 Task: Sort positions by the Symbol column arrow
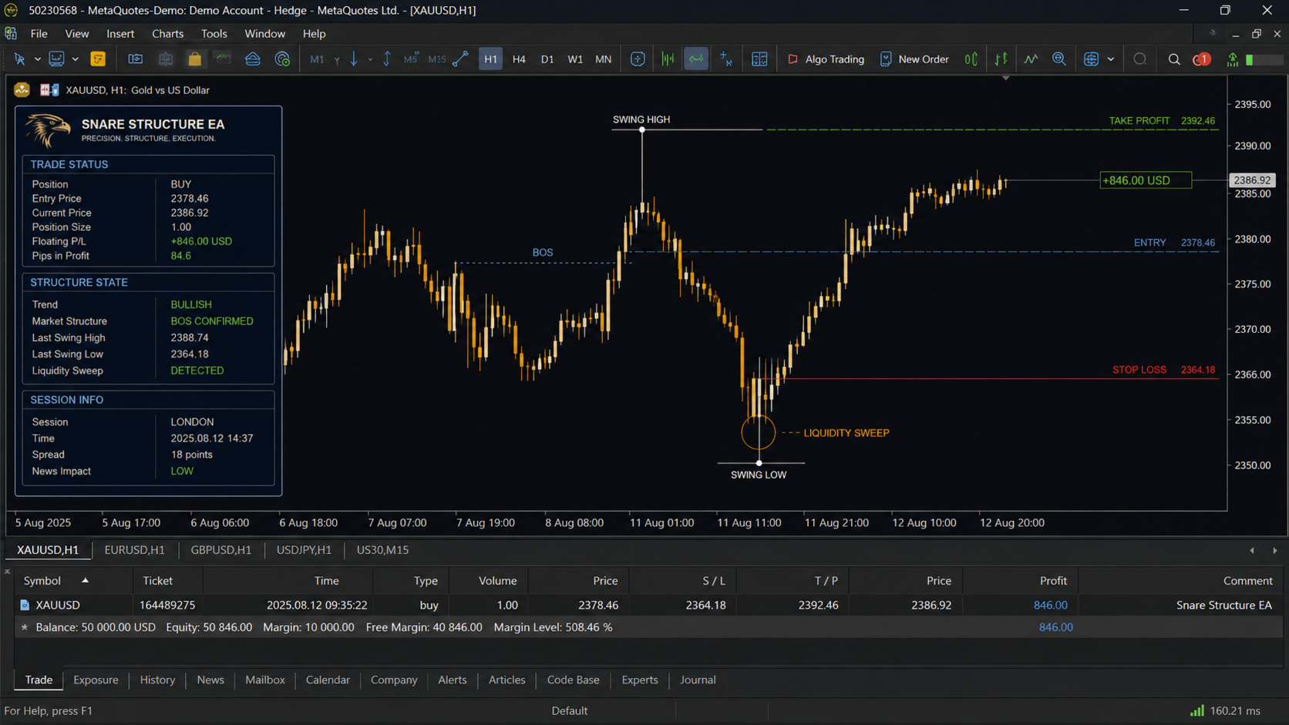(85, 580)
